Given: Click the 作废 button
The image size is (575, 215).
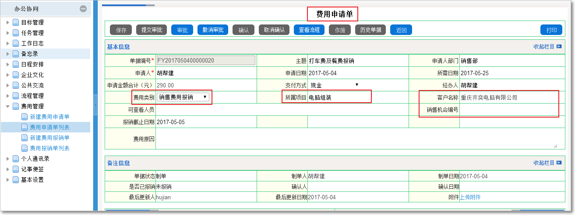Looking at the screenshot, I should pyautogui.click(x=340, y=30).
